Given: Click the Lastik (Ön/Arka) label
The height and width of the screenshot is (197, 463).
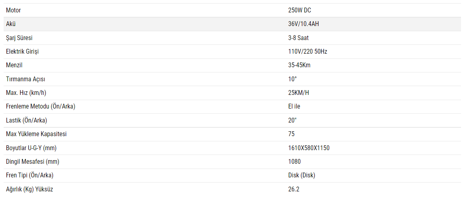Looking at the screenshot, I should (x=27, y=121).
